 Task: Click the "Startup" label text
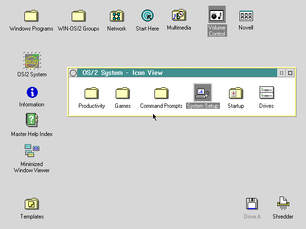[x=236, y=106]
